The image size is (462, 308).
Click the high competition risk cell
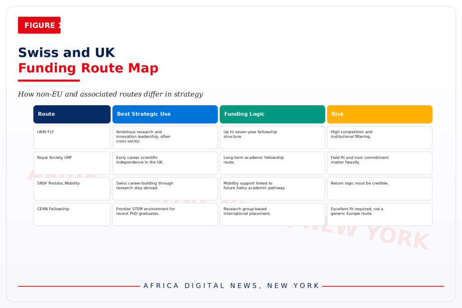coord(379,138)
